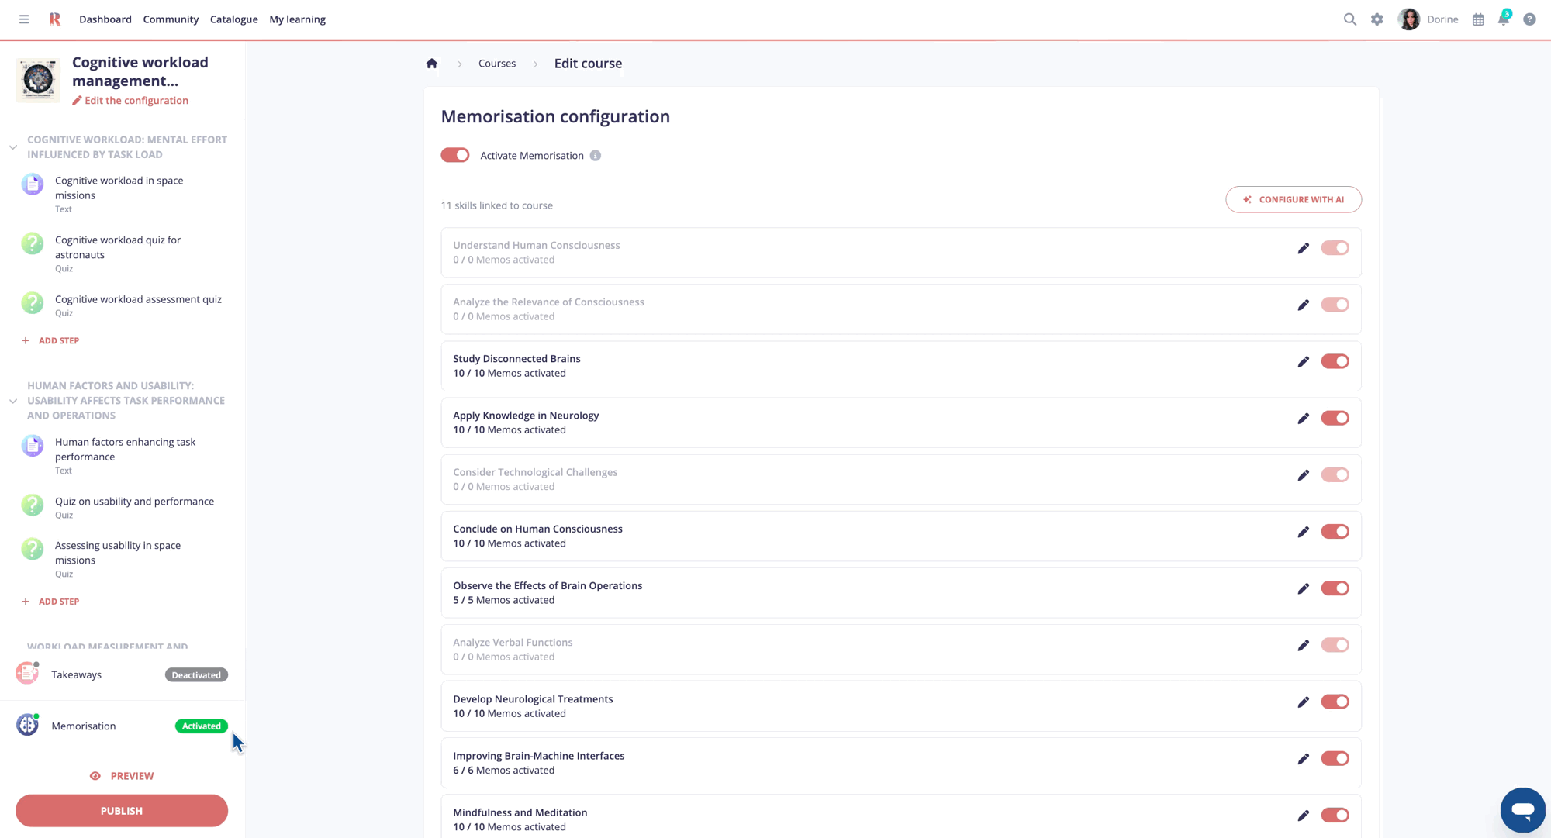This screenshot has height=838, width=1551.
Task: Open the hamburger menu
Action: 24,19
